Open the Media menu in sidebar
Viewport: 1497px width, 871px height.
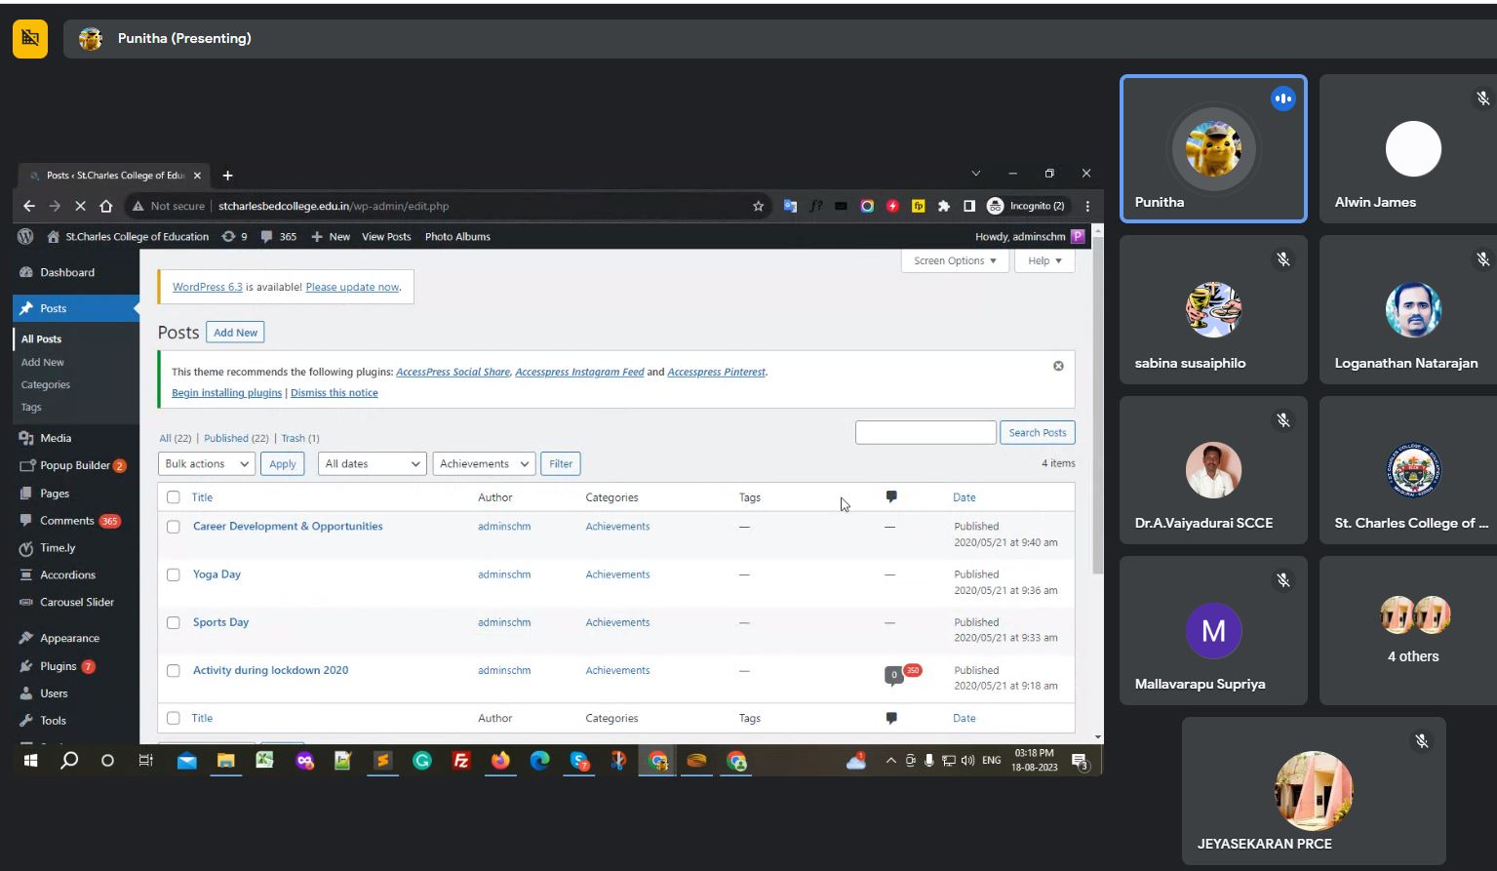[x=56, y=438]
